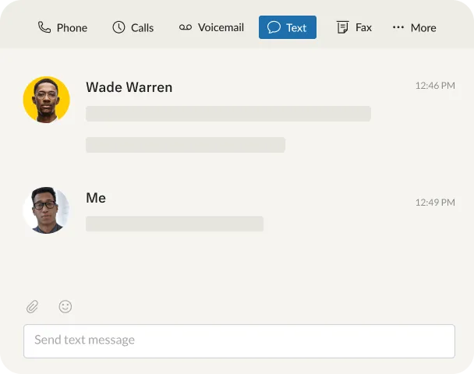The width and height of the screenshot is (474, 374).
Task: Switch to the Voicemail tab label
Action: point(221,27)
